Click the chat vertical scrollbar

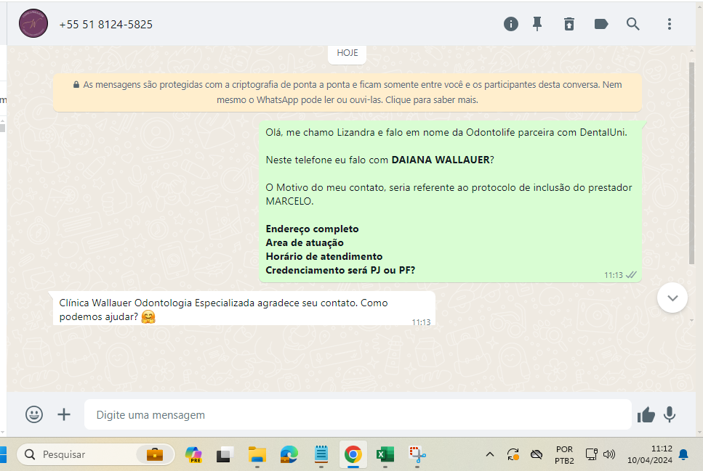click(692, 163)
